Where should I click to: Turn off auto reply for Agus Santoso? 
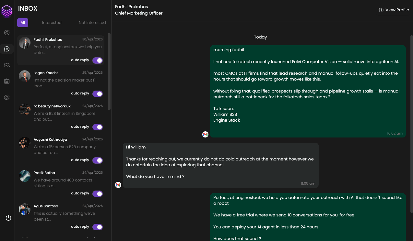pyautogui.click(x=98, y=227)
